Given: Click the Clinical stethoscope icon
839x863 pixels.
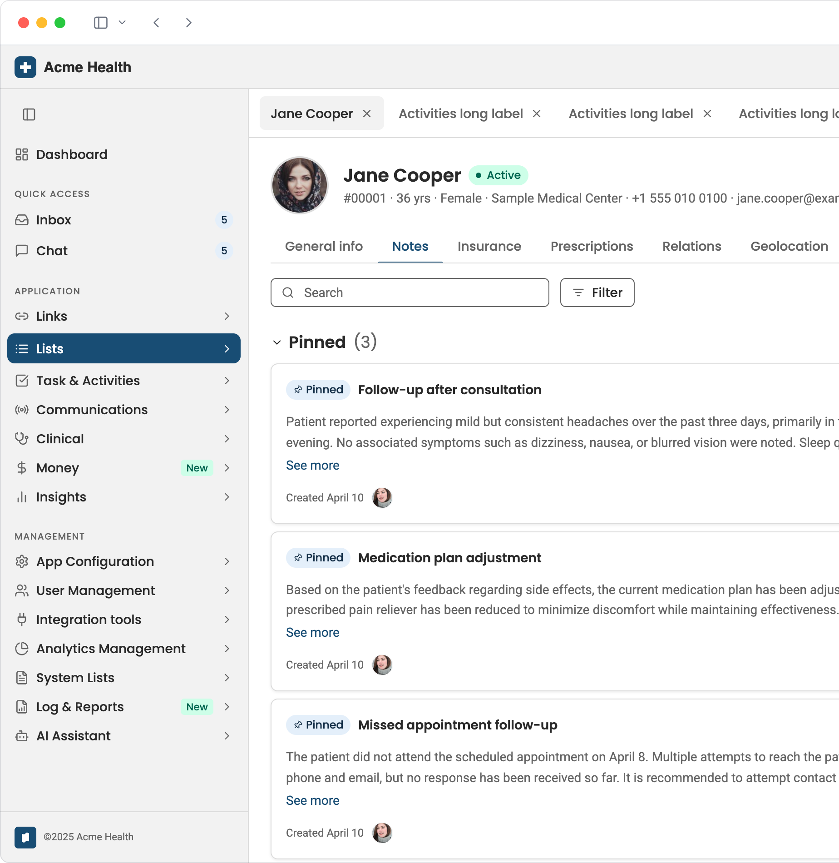Looking at the screenshot, I should tap(22, 439).
